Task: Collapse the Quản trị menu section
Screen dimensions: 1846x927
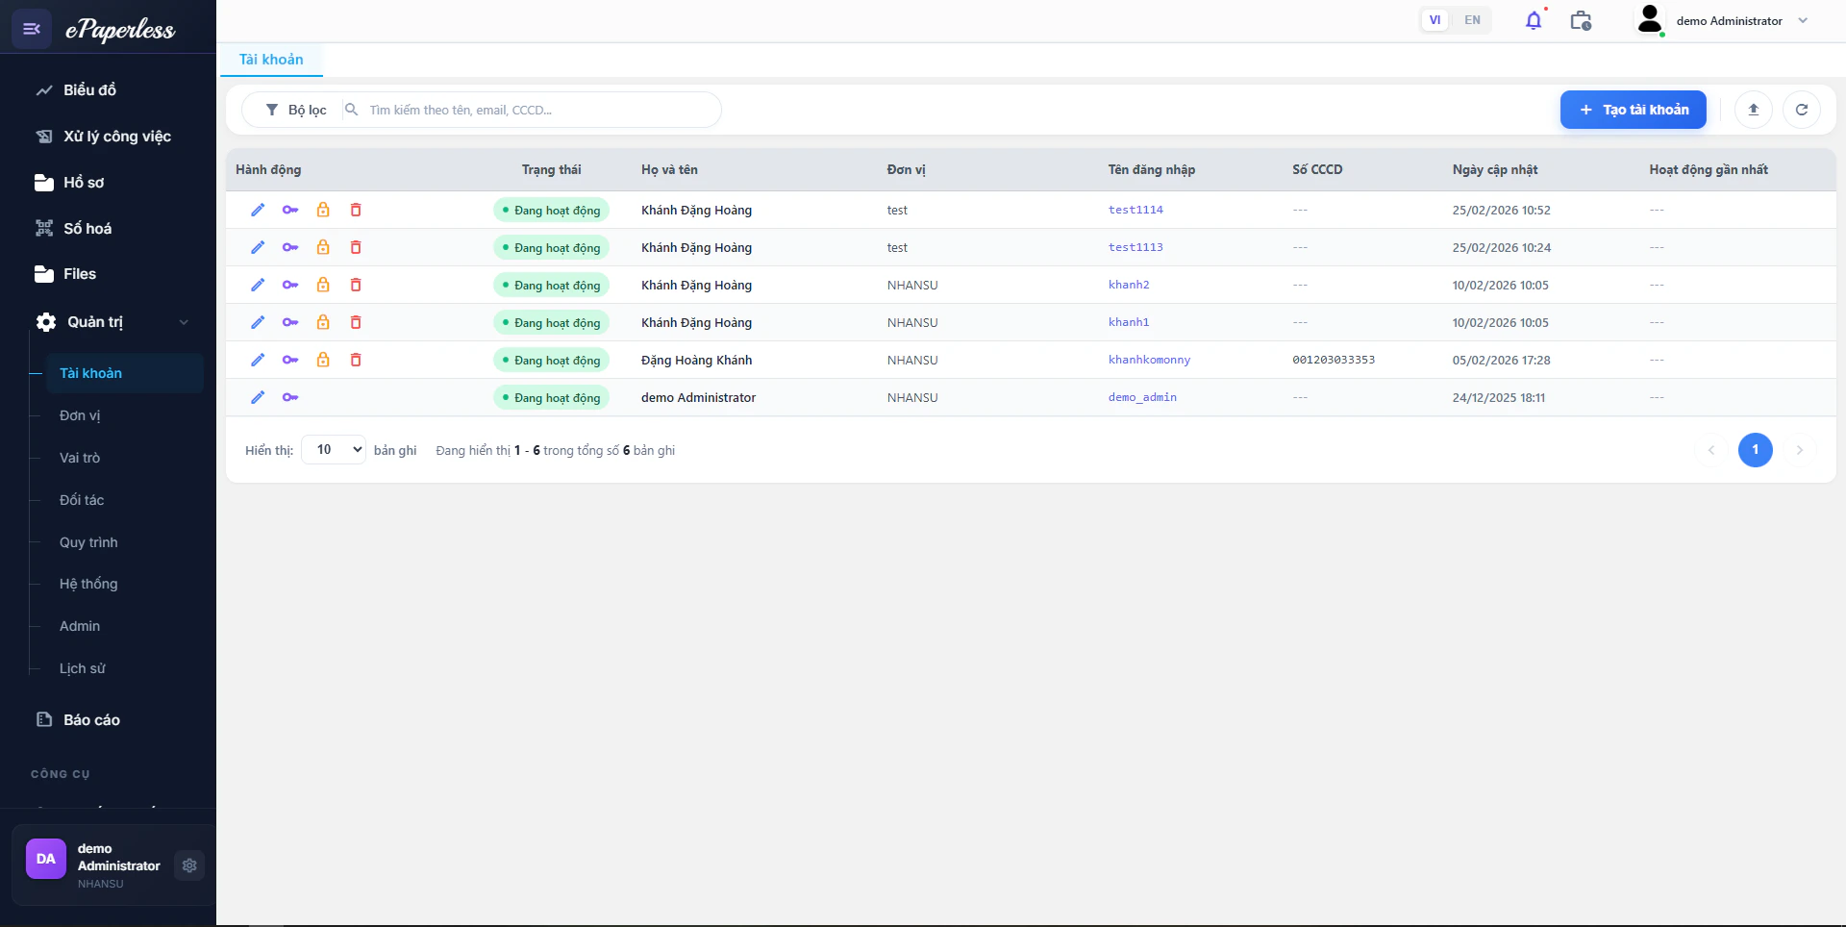Action: pos(112,322)
